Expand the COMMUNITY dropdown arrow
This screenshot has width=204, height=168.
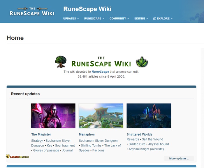(128, 19)
